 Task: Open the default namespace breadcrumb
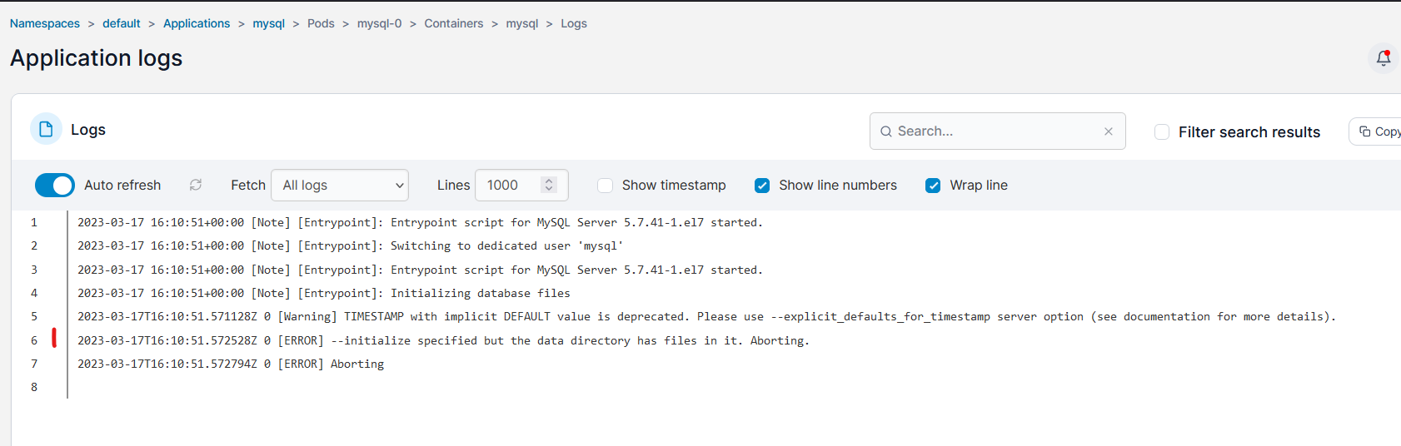point(122,23)
